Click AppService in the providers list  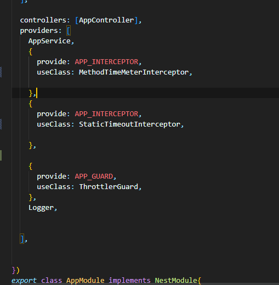click(49, 41)
